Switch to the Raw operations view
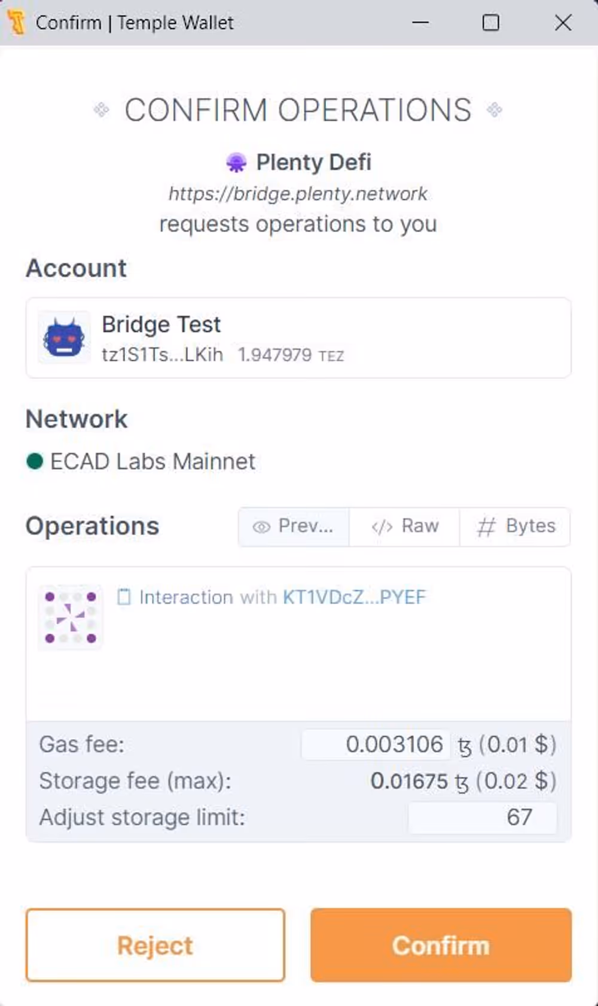 (x=404, y=527)
